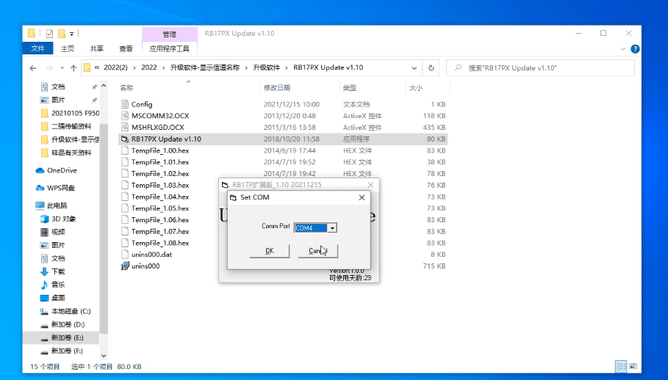Open the Comm Port dropdown arrow
Image resolution: width=668 pixels, height=380 pixels.
click(x=333, y=228)
